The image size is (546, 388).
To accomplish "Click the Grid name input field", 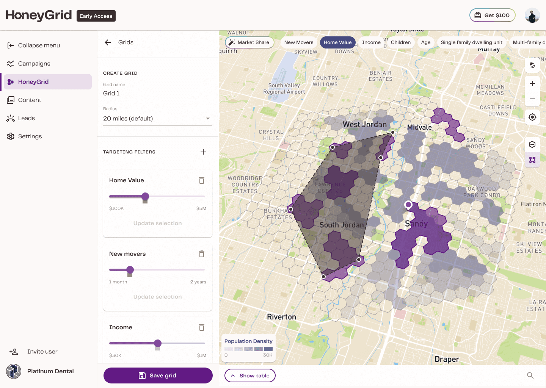I will point(157,93).
